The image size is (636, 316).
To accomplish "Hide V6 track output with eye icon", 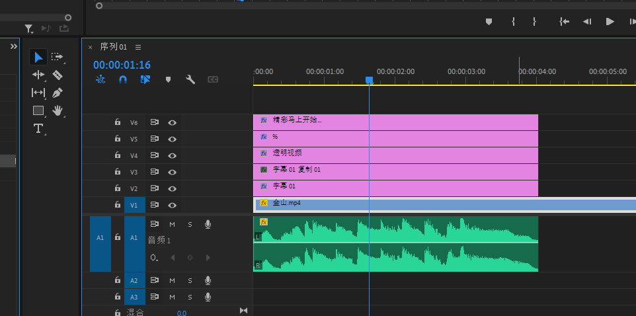I will pyautogui.click(x=172, y=122).
